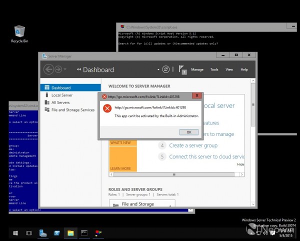Screen dimensions: 300x241
Task: Click OK in the error dialog
Action: click(x=189, y=132)
